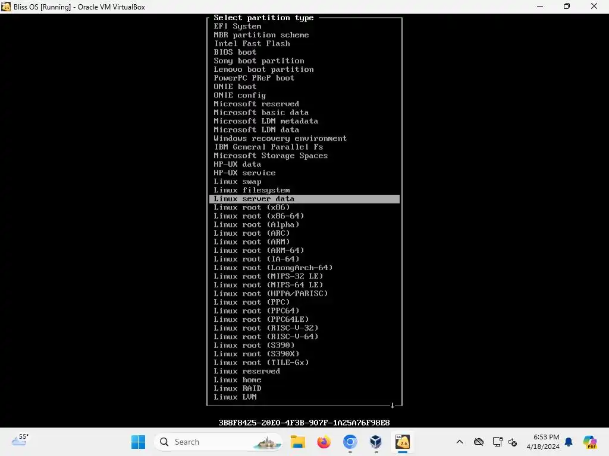
Task: Choose Linux home partition type
Action: tap(237, 380)
